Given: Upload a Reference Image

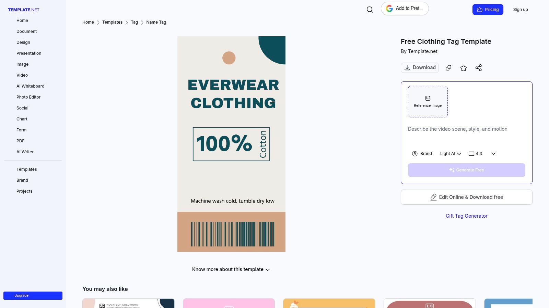Looking at the screenshot, I should coord(428,102).
